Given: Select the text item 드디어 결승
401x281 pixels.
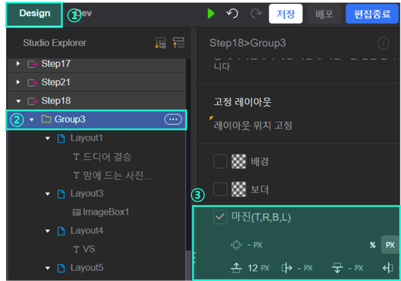Looking at the screenshot, I should [x=107, y=157].
